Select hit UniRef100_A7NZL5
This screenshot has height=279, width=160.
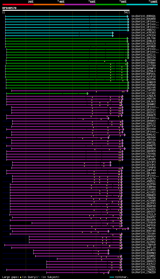[144, 96]
